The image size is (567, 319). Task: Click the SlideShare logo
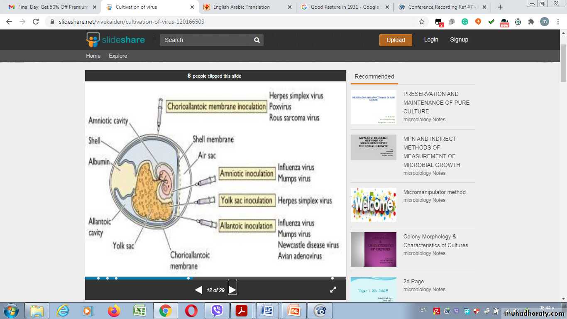click(x=115, y=40)
